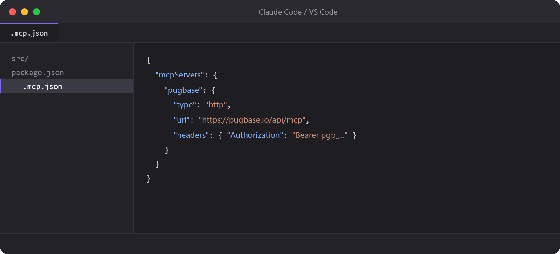Click the red close window button
560x254 pixels.
tap(12, 12)
